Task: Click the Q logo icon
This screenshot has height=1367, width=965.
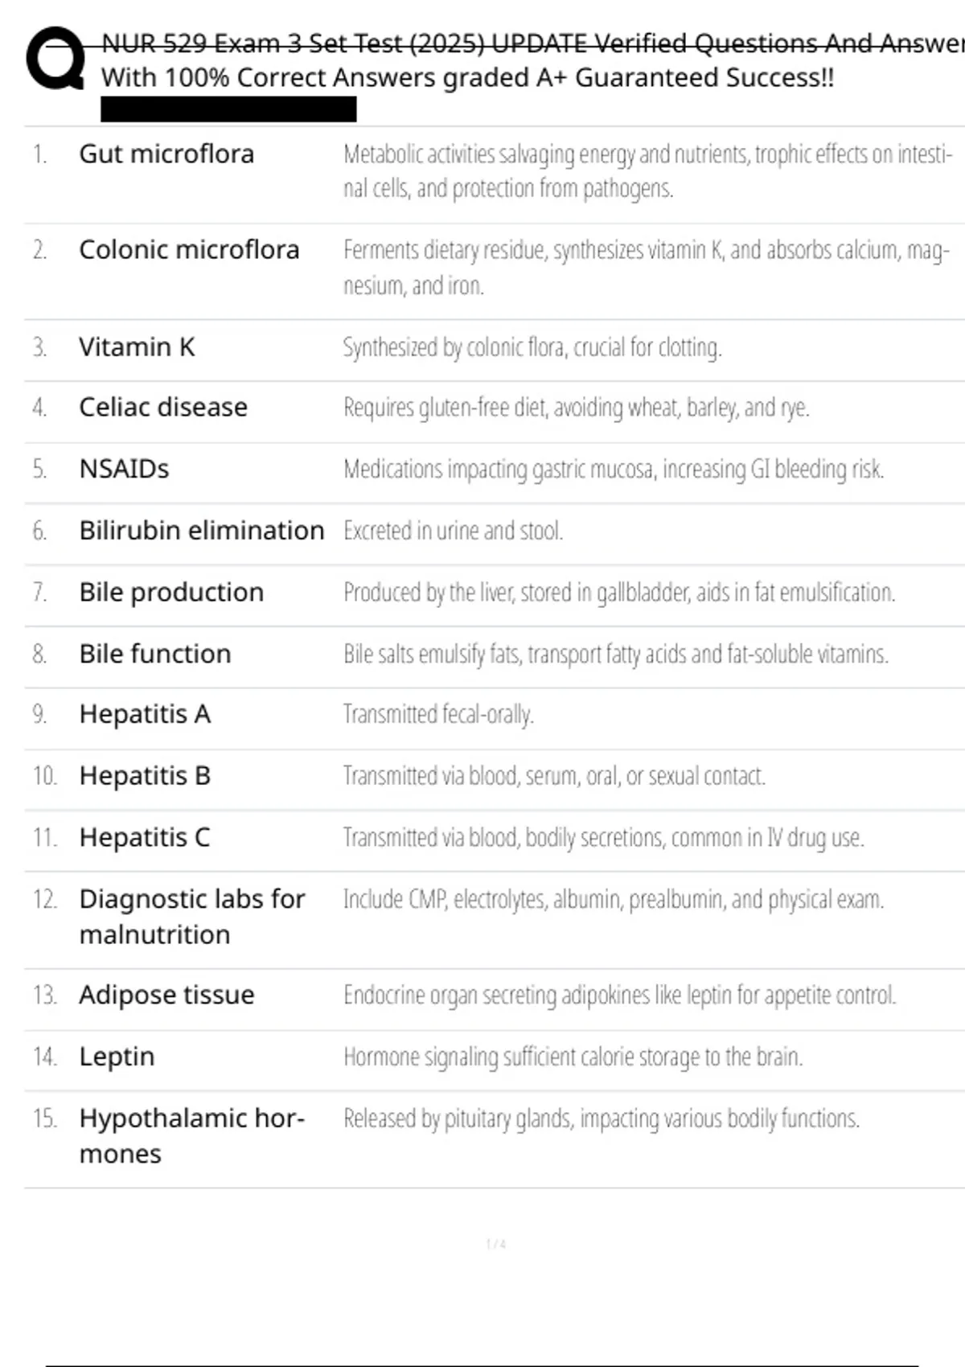Action: 55,58
